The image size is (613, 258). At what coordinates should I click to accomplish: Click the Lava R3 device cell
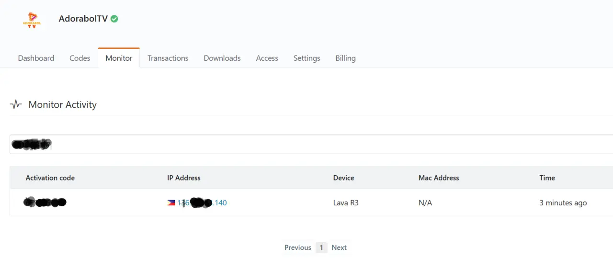tap(346, 203)
